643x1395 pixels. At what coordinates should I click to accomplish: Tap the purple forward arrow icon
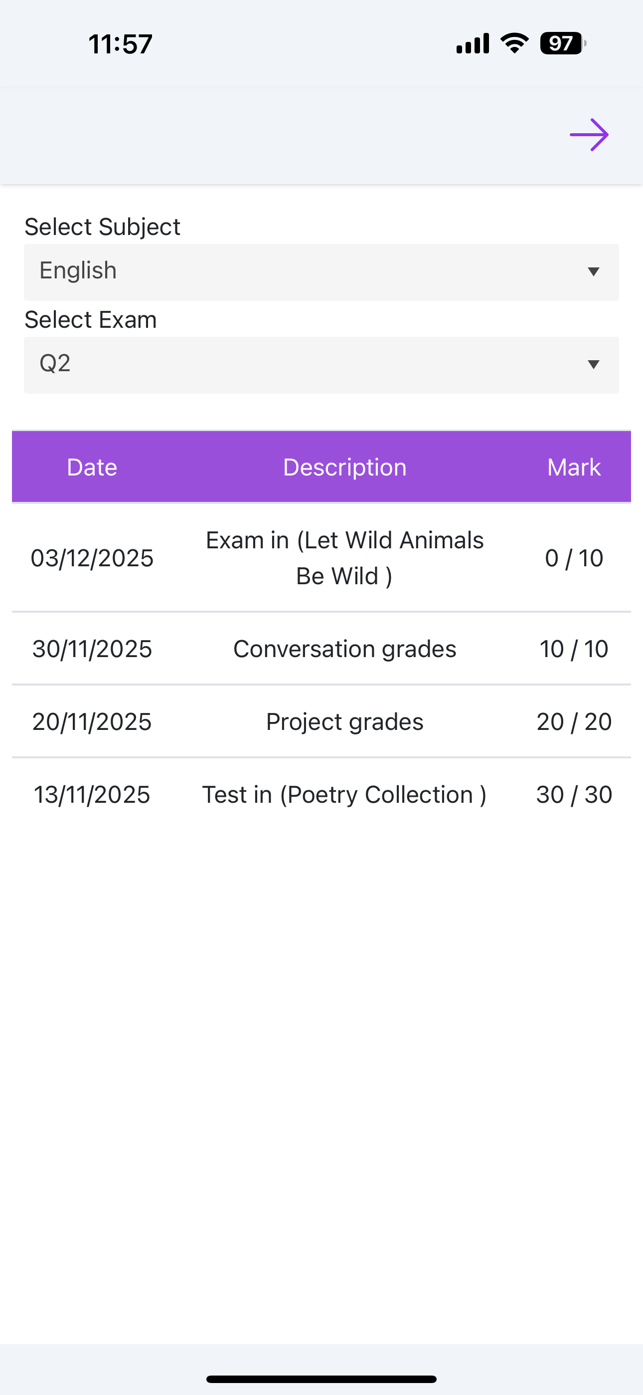[589, 135]
